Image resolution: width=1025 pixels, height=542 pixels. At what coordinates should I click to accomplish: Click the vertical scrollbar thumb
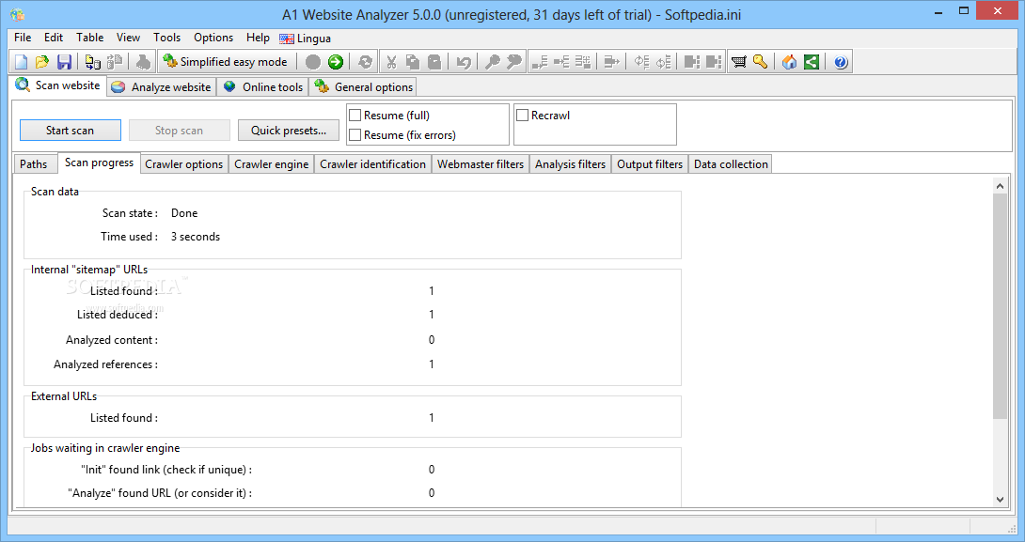(x=1000, y=306)
